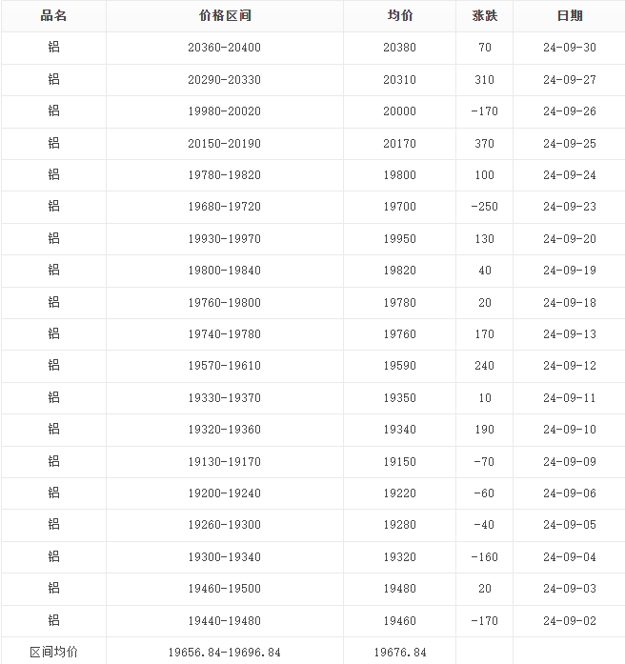Click the 均价 column header
This screenshot has width=625, height=664.
tap(399, 16)
